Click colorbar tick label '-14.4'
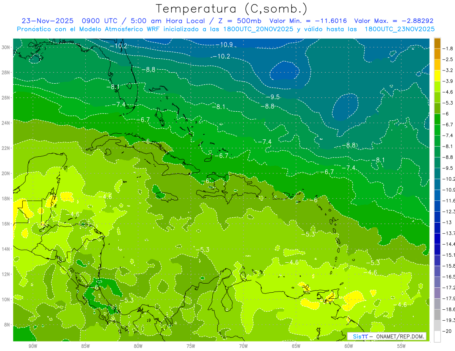455x351 pixels. click(x=448, y=244)
